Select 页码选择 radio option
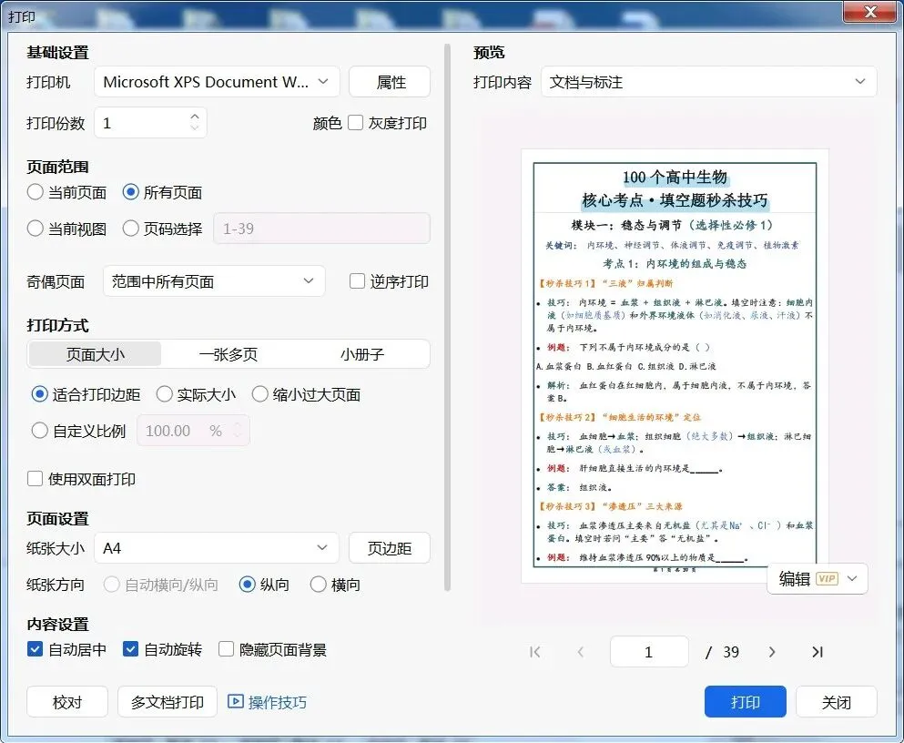This screenshot has height=743, width=904. click(x=131, y=229)
